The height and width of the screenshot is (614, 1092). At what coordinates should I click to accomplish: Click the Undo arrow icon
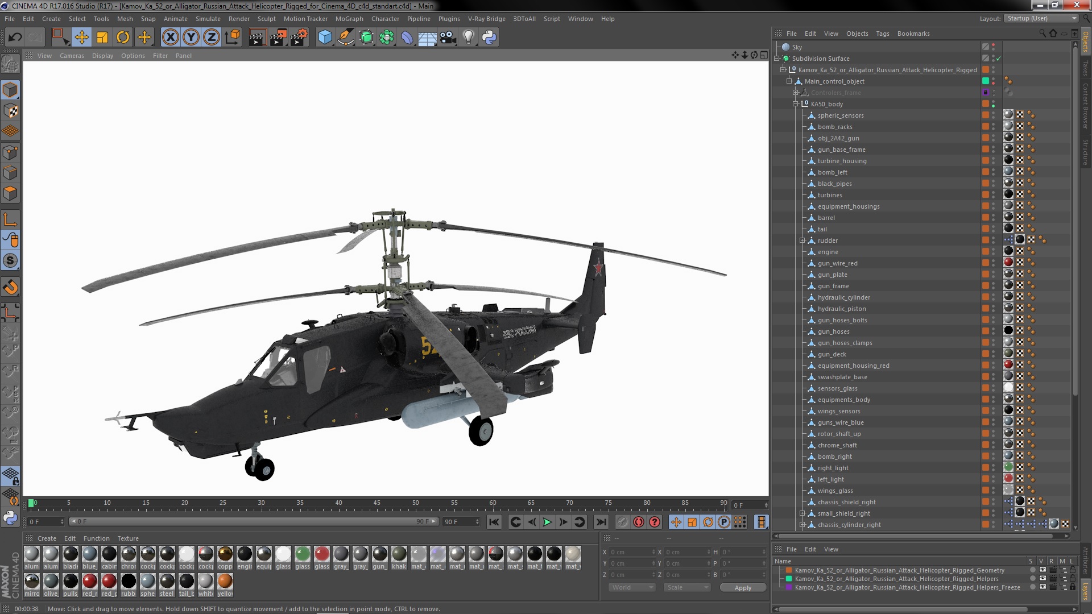[15, 38]
